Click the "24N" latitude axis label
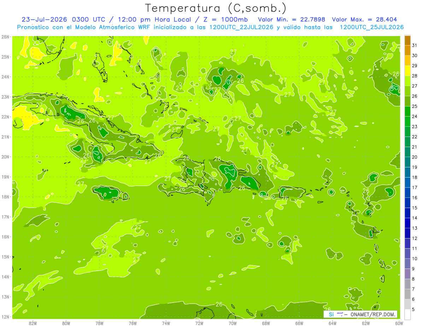This screenshot has height=328, width=424. [5, 77]
